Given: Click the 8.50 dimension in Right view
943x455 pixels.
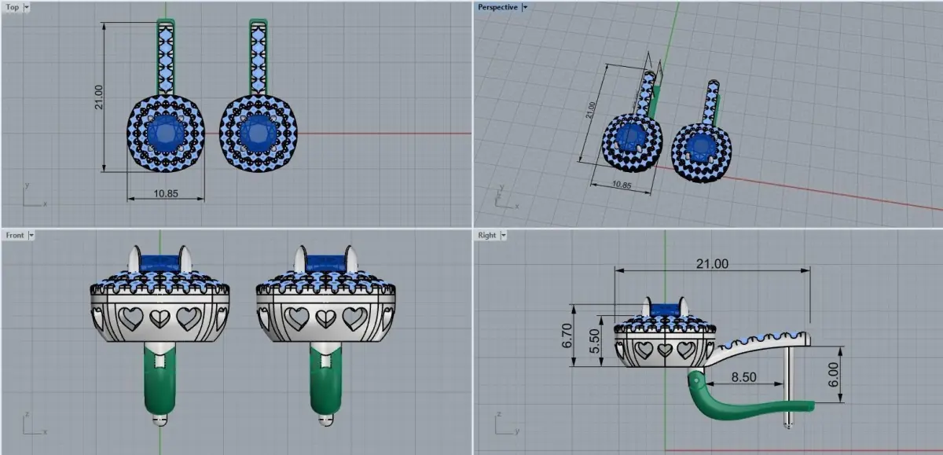Looking at the screenshot, I should [743, 377].
